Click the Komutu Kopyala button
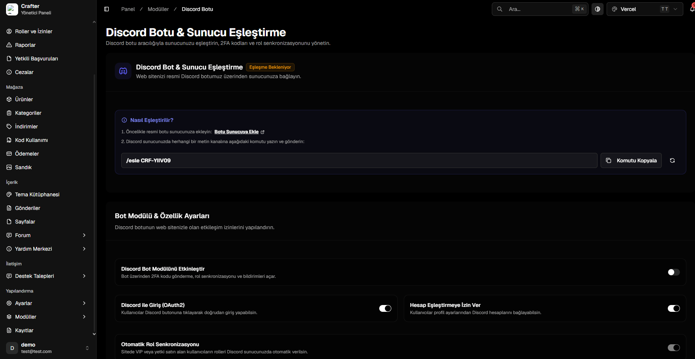This screenshot has width=695, height=359. (631, 160)
